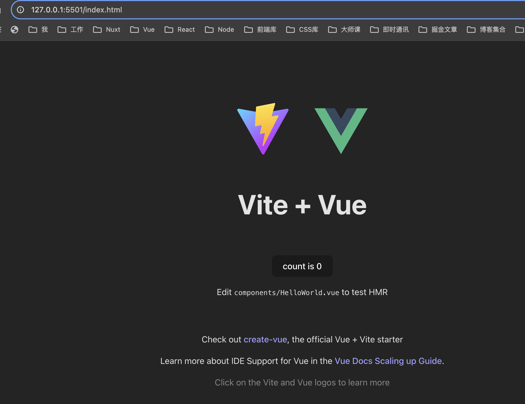Click the count is 0 button
The height and width of the screenshot is (404, 525).
coord(302,266)
